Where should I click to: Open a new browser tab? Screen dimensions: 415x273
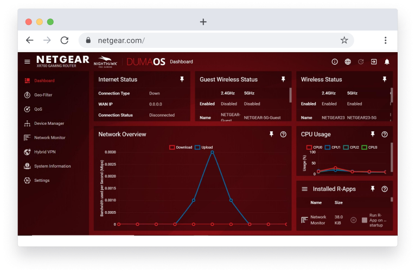point(203,22)
